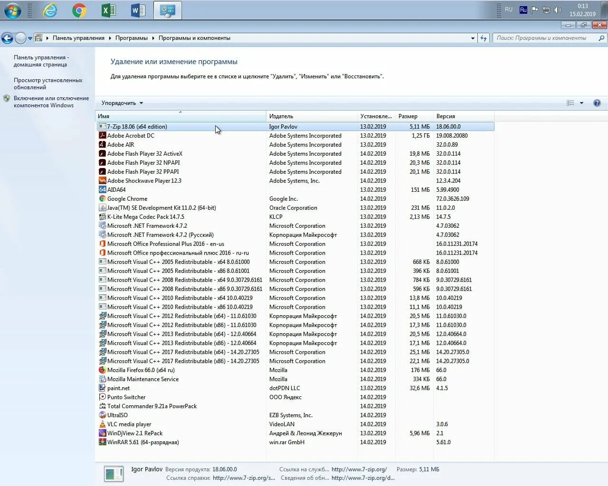Click the Adobe Acrobat DC icon
The height and width of the screenshot is (486, 608).
point(102,136)
